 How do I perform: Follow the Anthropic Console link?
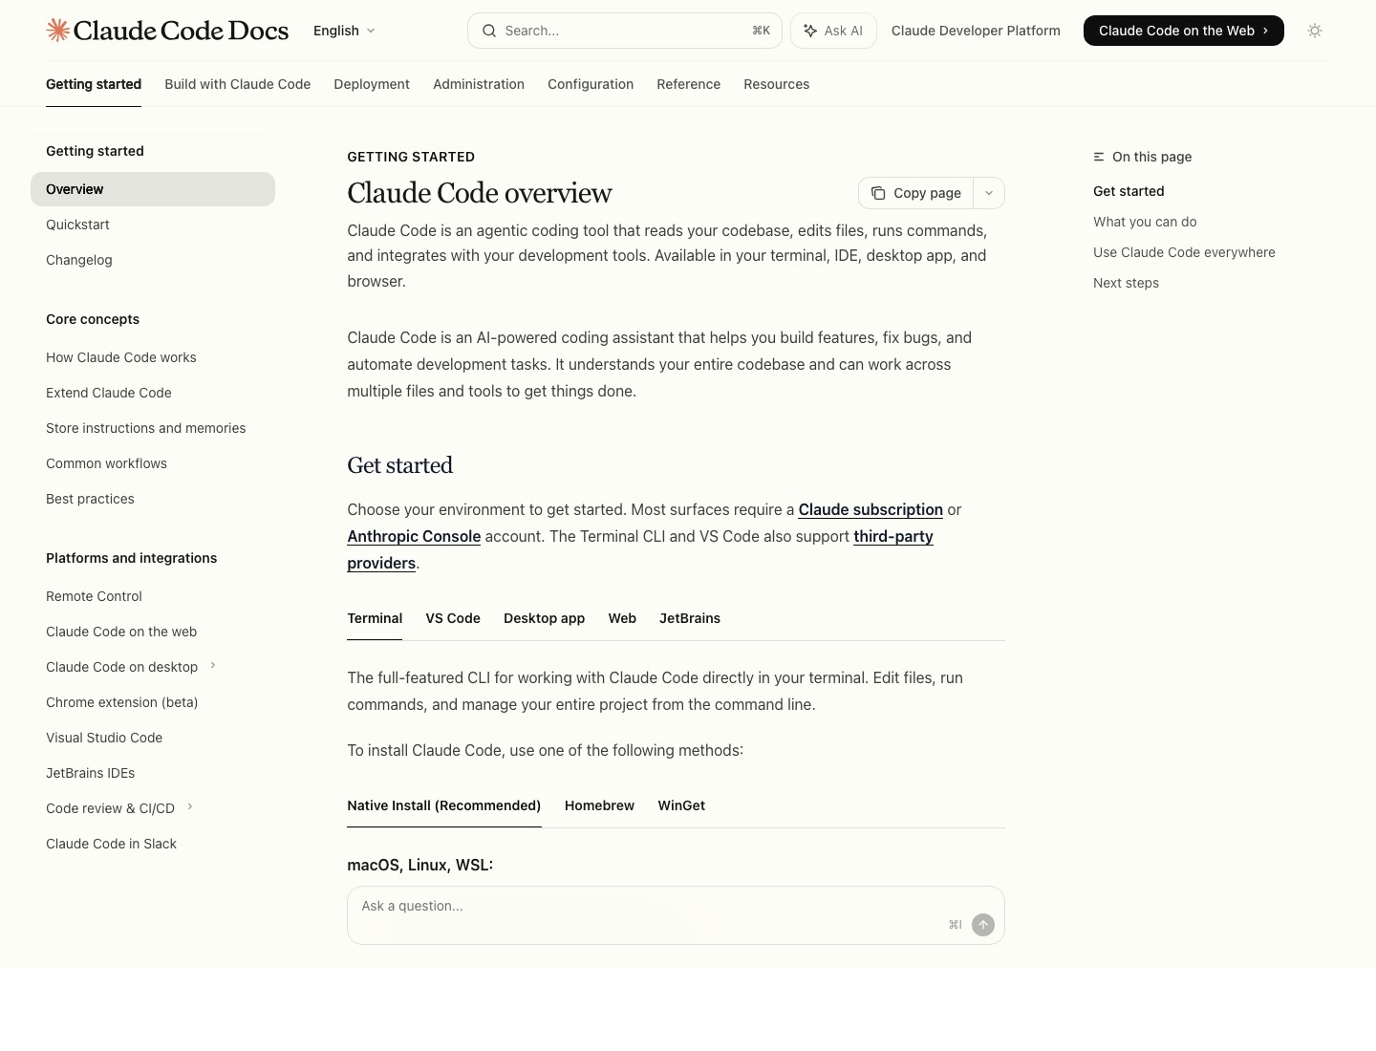coord(414,536)
